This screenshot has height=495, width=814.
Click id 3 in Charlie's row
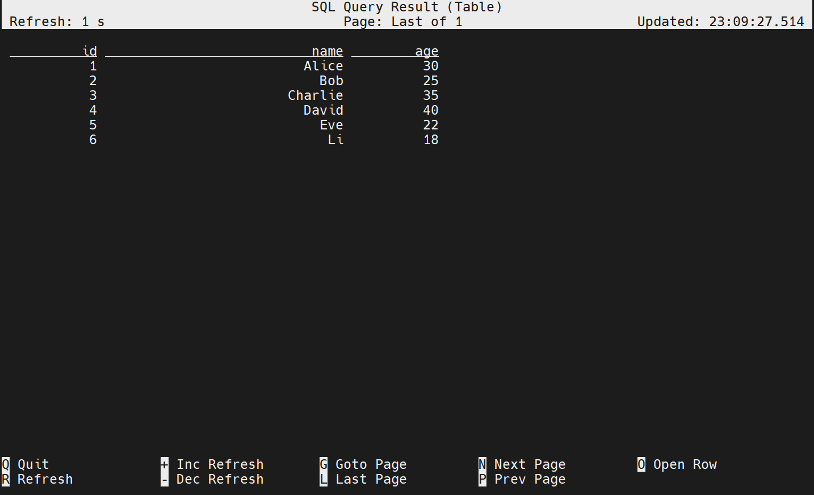[x=93, y=95]
